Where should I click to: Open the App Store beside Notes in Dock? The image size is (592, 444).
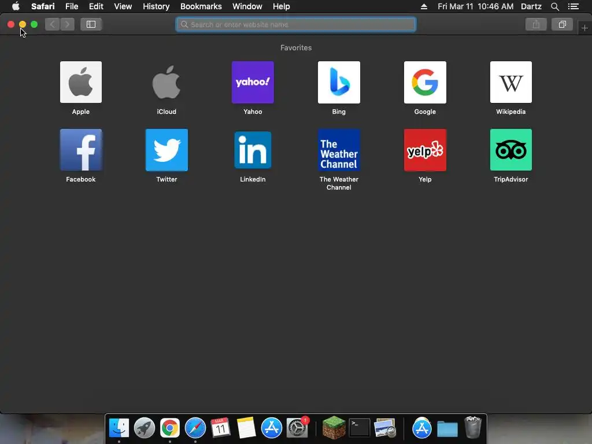tap(272, 428)
